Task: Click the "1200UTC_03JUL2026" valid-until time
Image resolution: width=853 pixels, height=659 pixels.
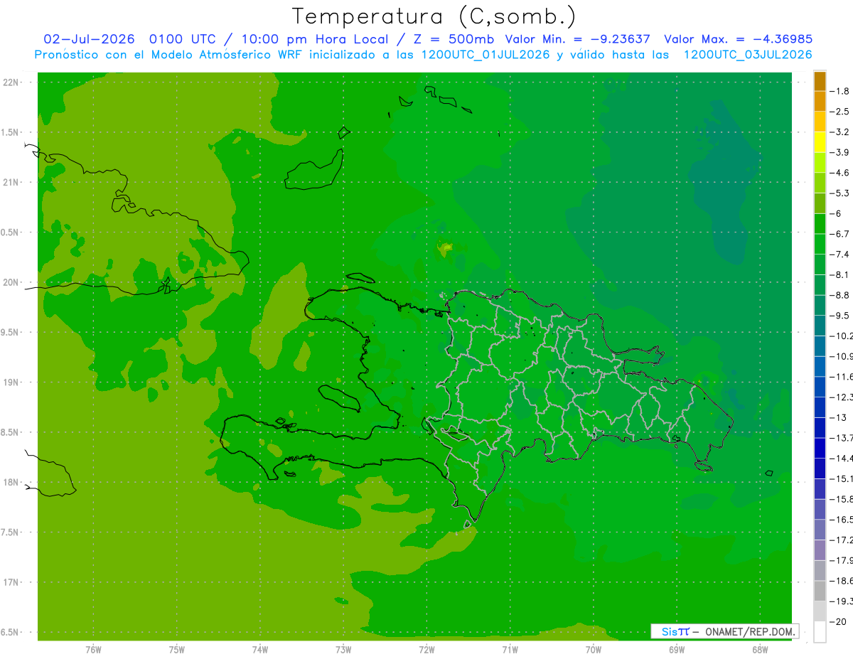Action: tap(748, 55)
